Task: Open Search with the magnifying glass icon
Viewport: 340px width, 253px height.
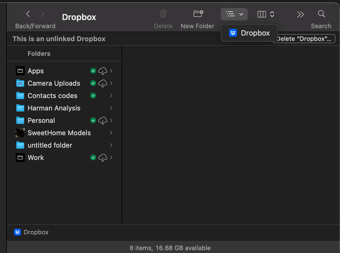Action: click(x=321, y=14)
